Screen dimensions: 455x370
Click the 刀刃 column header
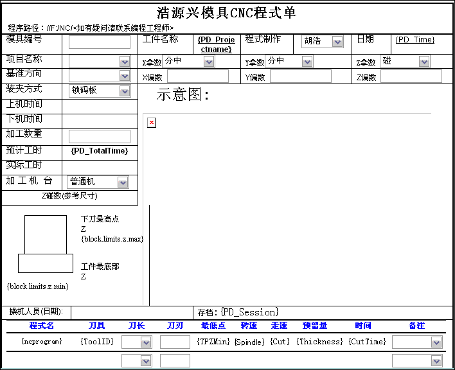pos(175,326)
